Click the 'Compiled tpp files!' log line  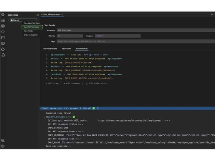click(x=60, y=113)
